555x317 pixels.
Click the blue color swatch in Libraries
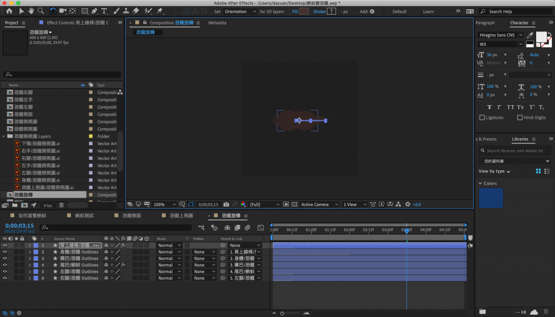click(x=491, y=198)
